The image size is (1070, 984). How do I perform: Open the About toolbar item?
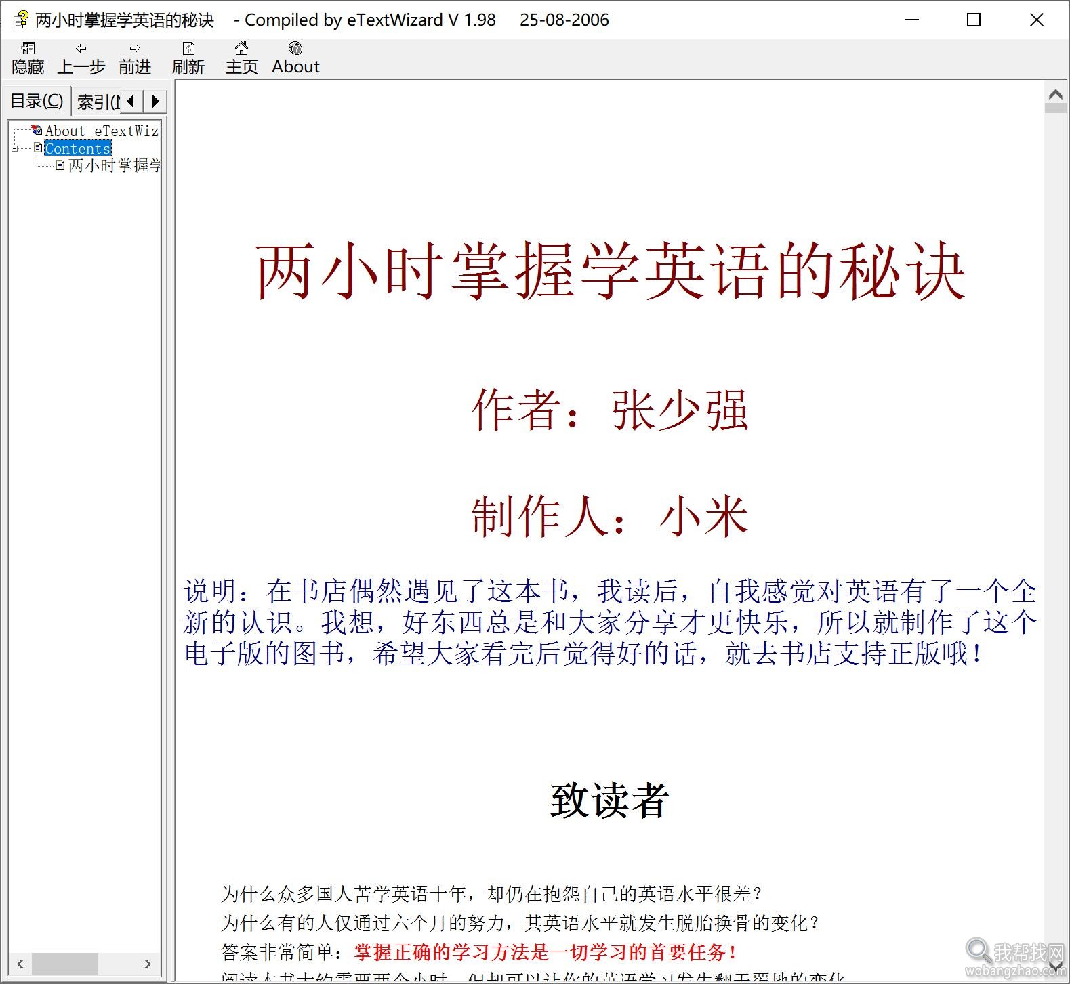[x=295, y=58]
